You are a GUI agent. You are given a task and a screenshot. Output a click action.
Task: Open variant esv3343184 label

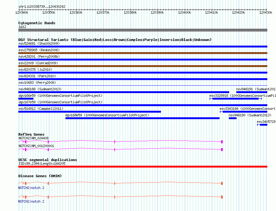point(248,109)
